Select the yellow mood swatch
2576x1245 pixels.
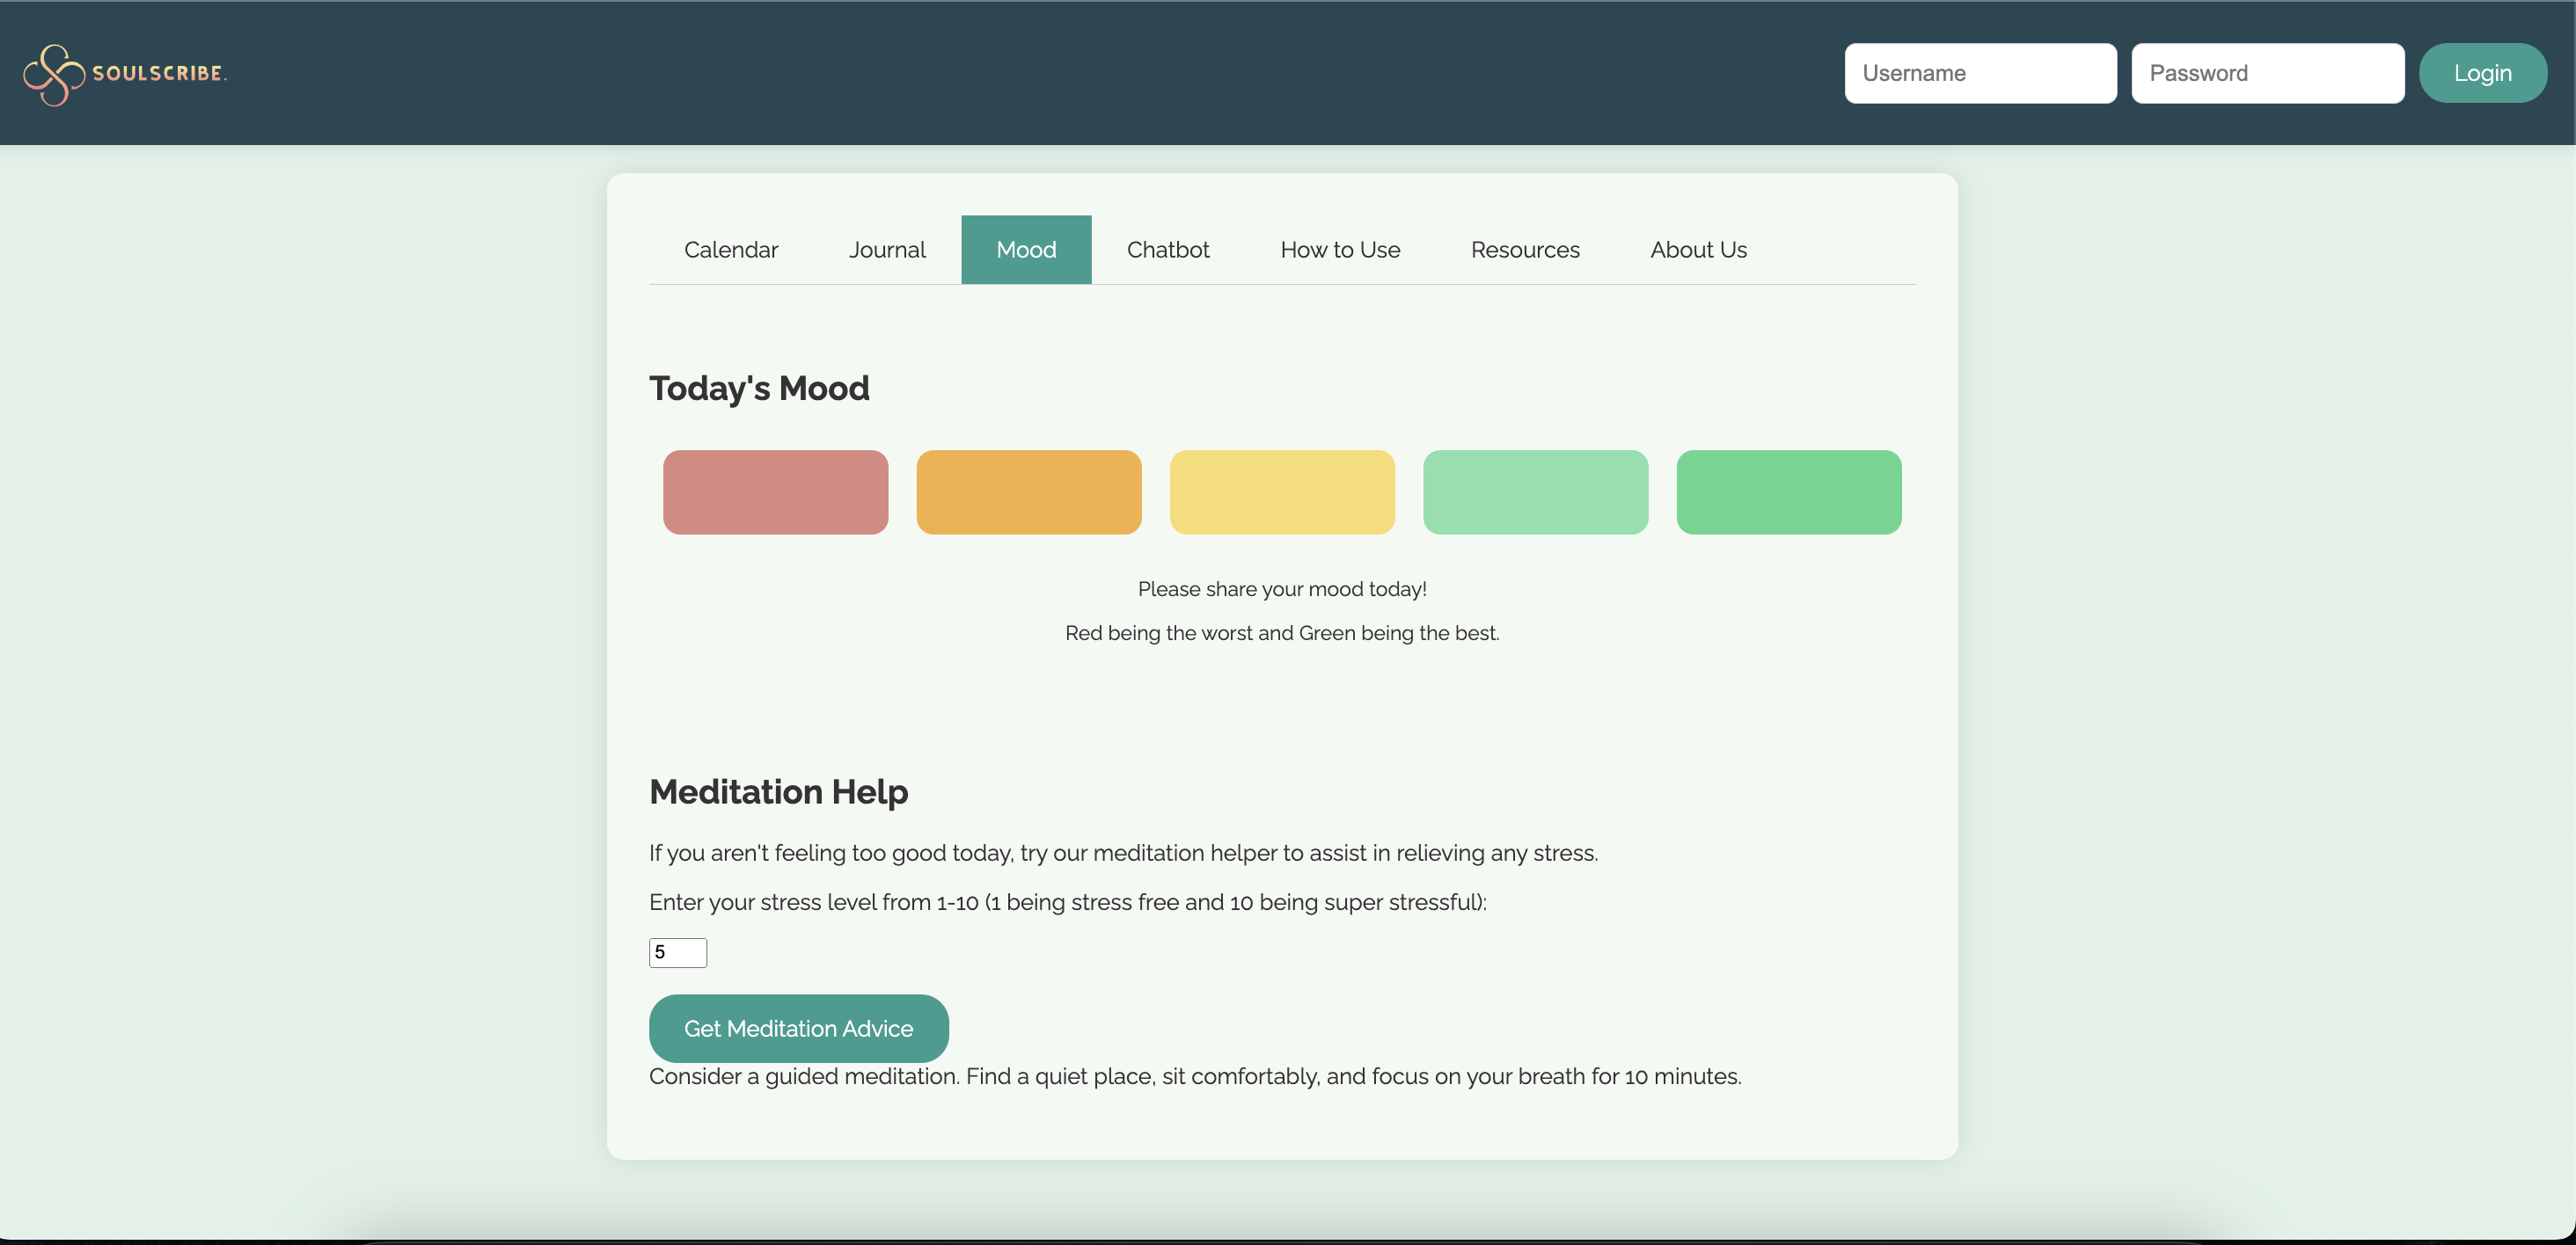[1281, 491]
